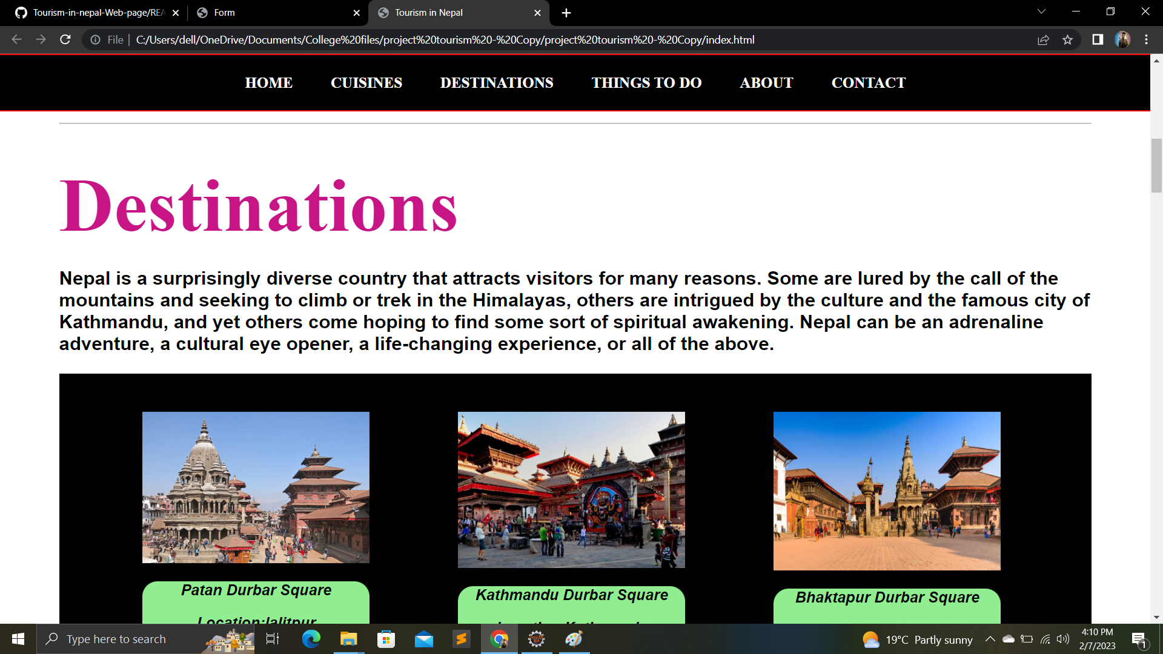Click the browser back arrow
Screen dimensions: 1163x654
pos(16,39)
